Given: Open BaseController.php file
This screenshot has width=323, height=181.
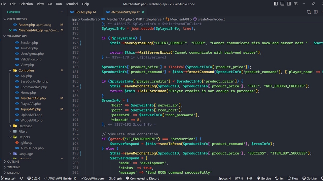Looking at the screenshot, I should click(x=34, y=82).
